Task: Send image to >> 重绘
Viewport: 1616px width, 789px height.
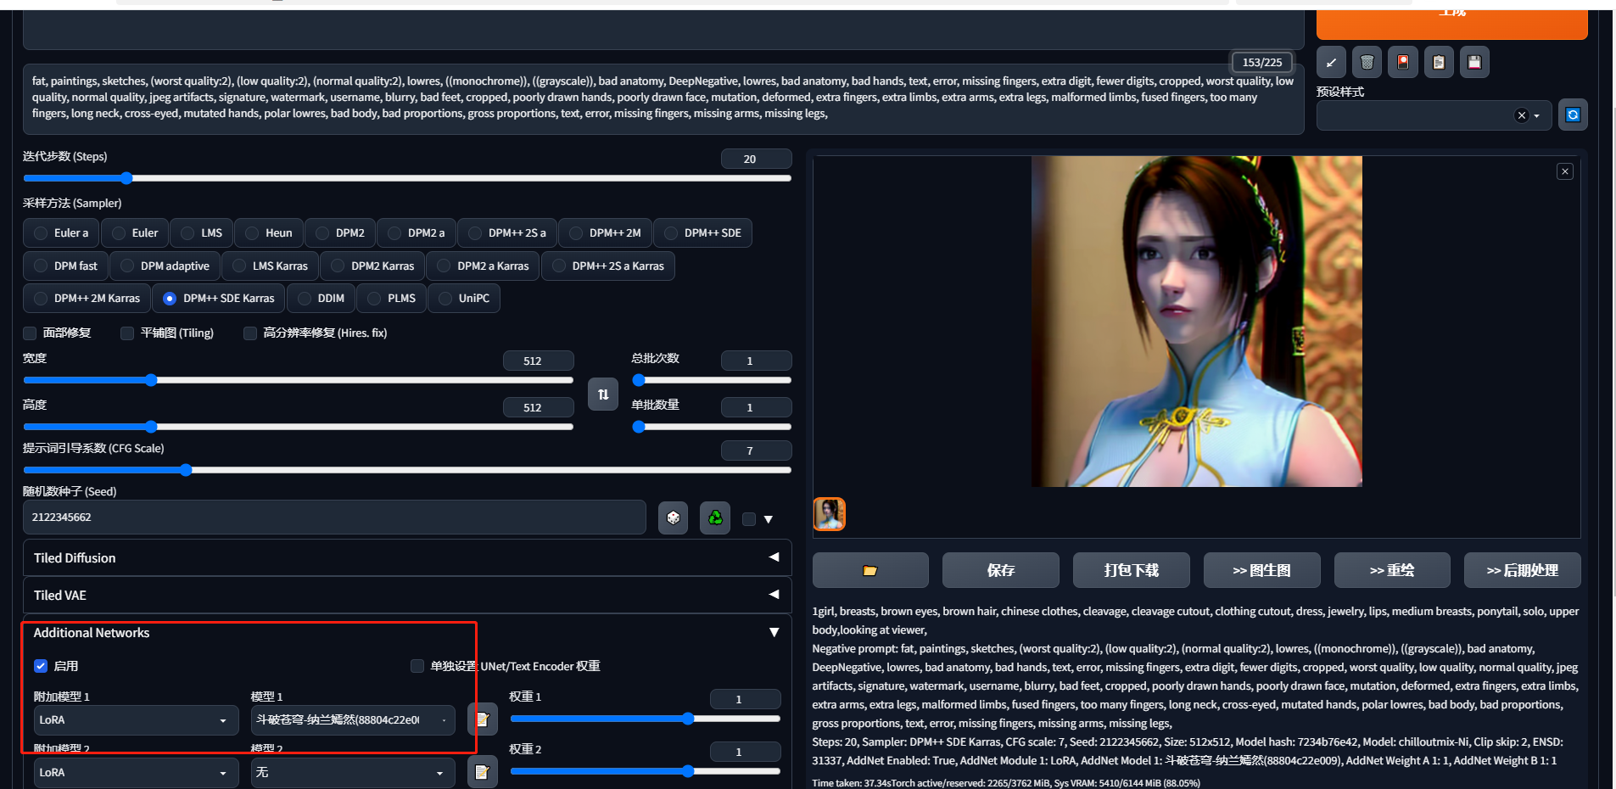Action: point(1392,570)
